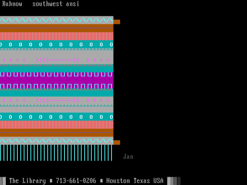Click the 'Jan' signature text
This screenshot has height=185, width=247.
[x=128, y=156]
